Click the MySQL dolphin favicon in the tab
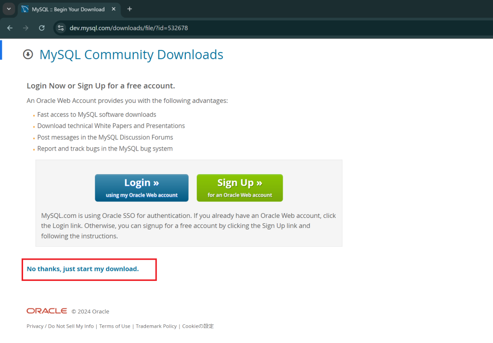This screenshot has width=493, height=343. coord(25,9)
